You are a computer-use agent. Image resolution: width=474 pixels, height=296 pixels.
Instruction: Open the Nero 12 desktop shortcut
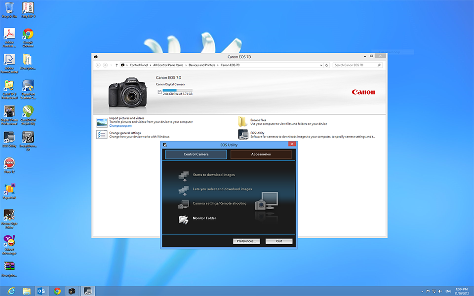click(9, 163)
